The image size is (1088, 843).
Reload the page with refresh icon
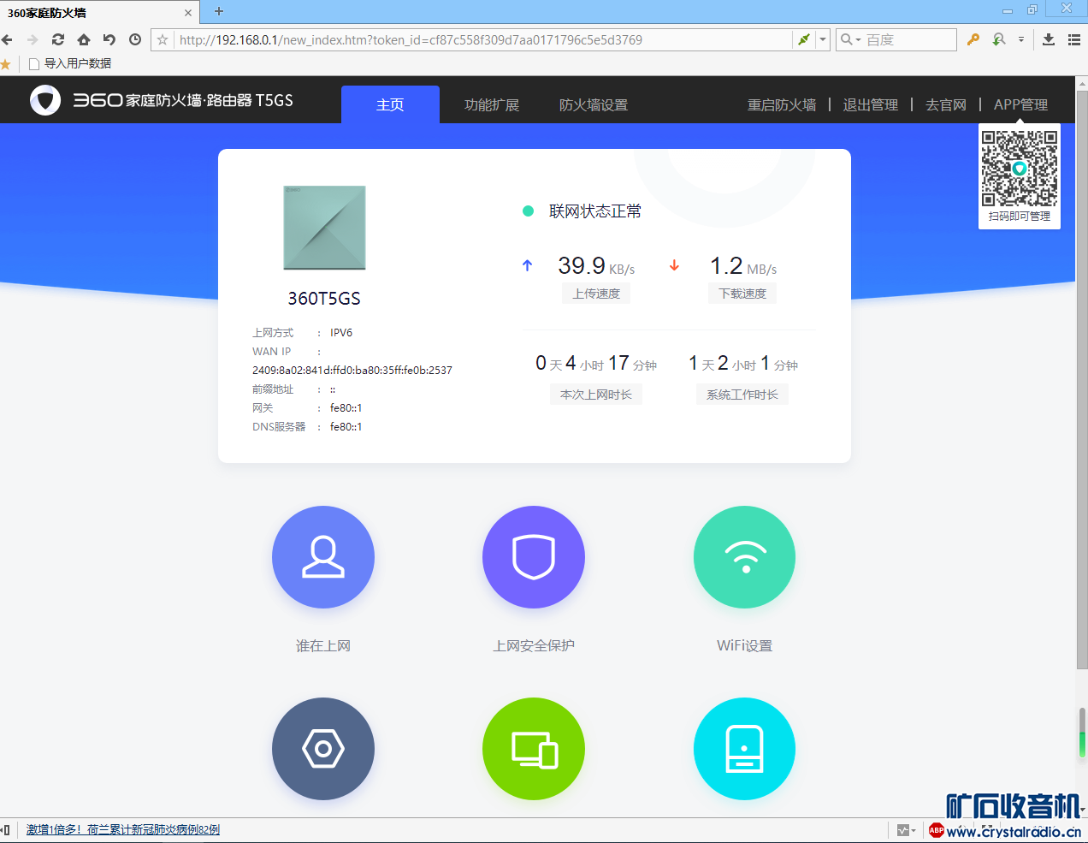point(58,39)
